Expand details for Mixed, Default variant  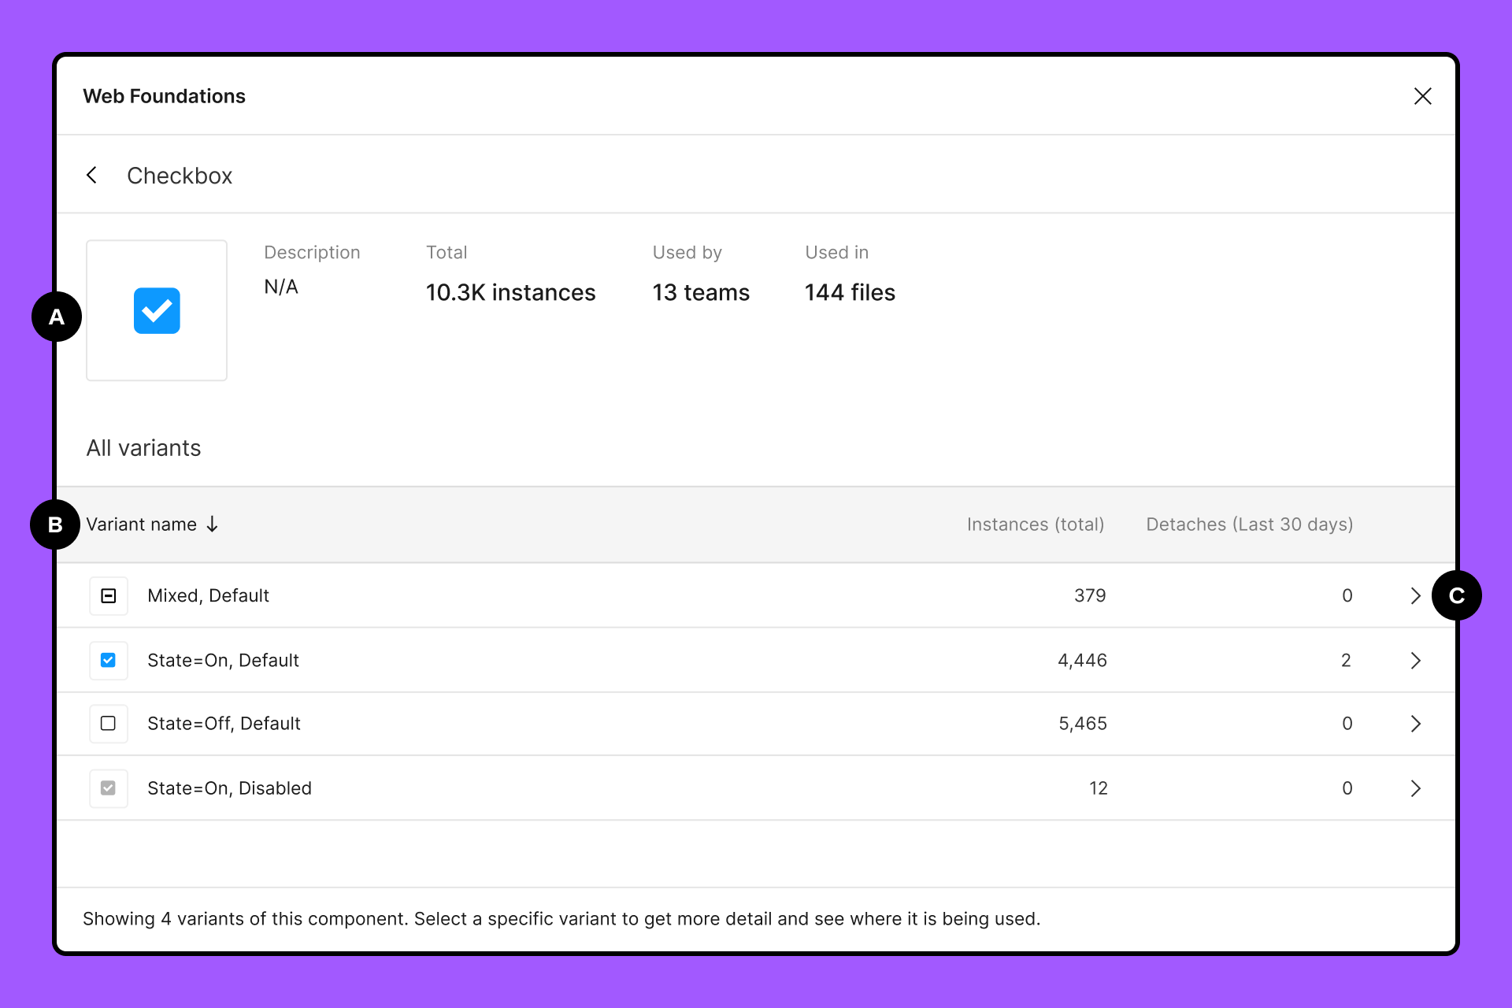click(1415, 596)
